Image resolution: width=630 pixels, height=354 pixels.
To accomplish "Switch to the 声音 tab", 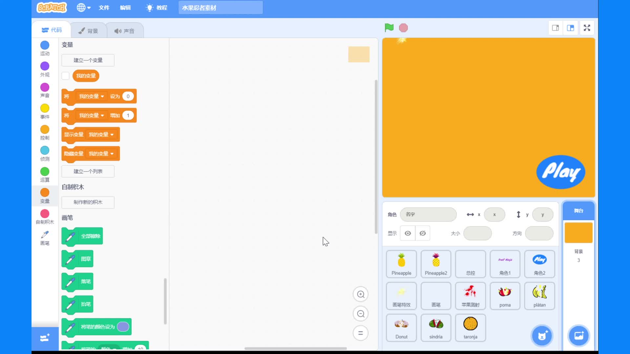I will tap(124, 31).
